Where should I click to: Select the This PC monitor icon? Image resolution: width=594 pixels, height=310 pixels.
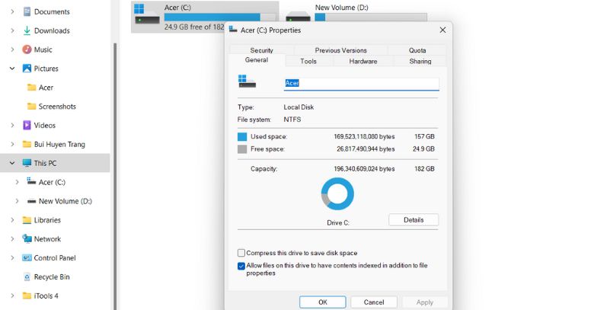click(x=27, y=163)
